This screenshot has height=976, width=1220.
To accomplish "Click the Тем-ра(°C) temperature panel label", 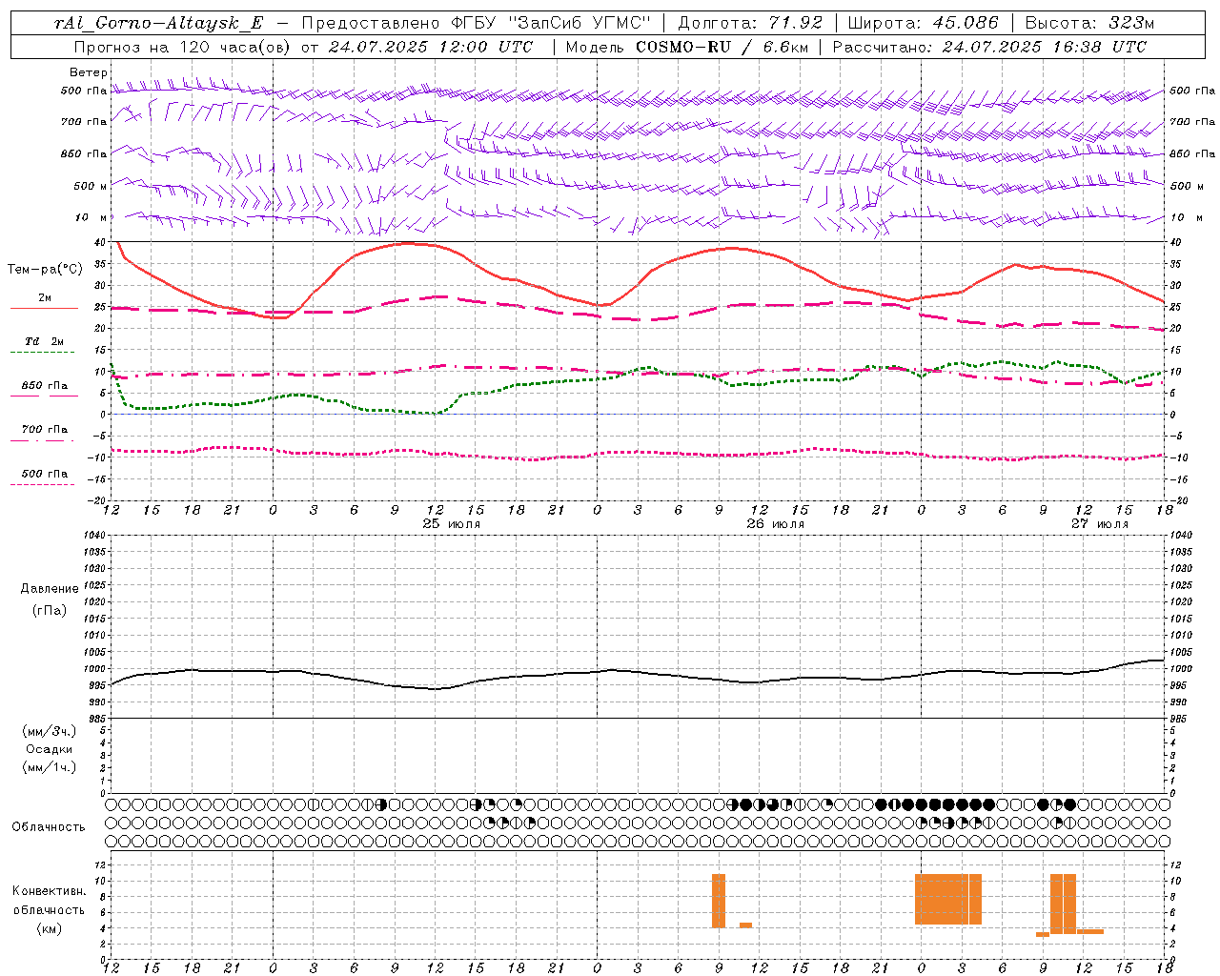I will 44,270.
